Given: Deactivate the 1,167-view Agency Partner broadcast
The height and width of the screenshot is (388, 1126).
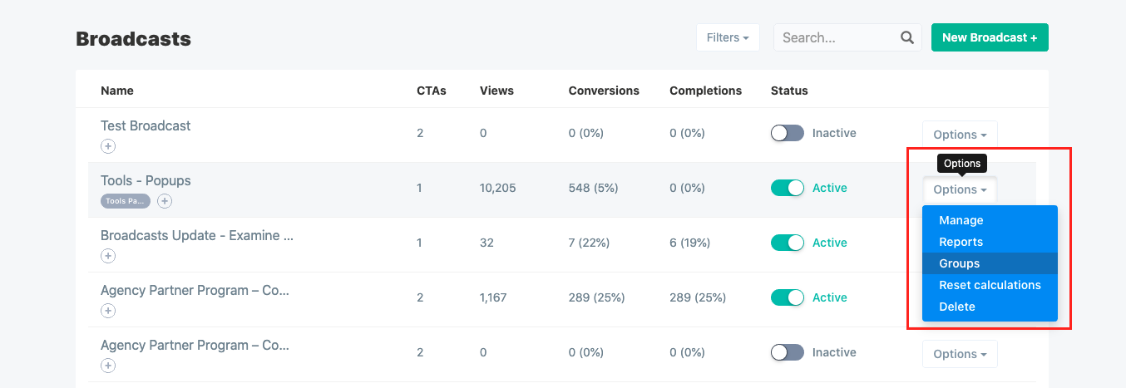Looking at the screenshot, I should (x=788, y=297).
